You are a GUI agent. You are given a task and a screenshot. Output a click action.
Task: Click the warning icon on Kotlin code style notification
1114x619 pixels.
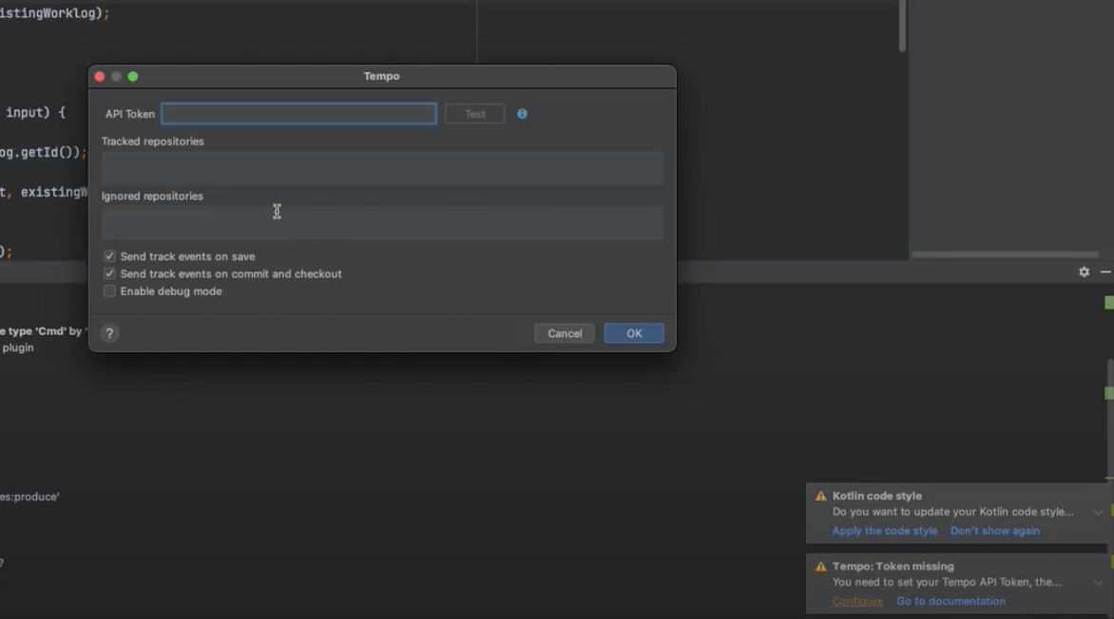(x=819, y=495)
